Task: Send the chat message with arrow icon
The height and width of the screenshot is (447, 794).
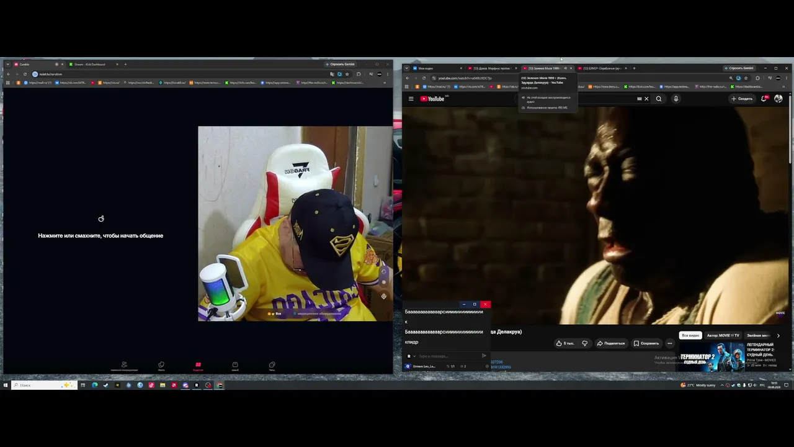Action: click(484, 356)
